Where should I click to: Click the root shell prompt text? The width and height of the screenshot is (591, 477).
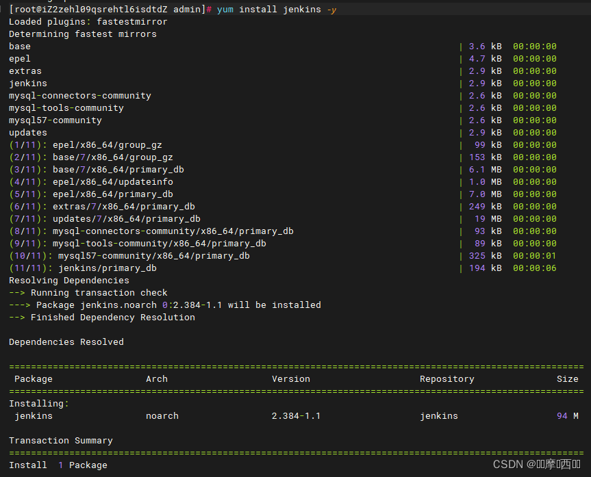pos(110,10)
